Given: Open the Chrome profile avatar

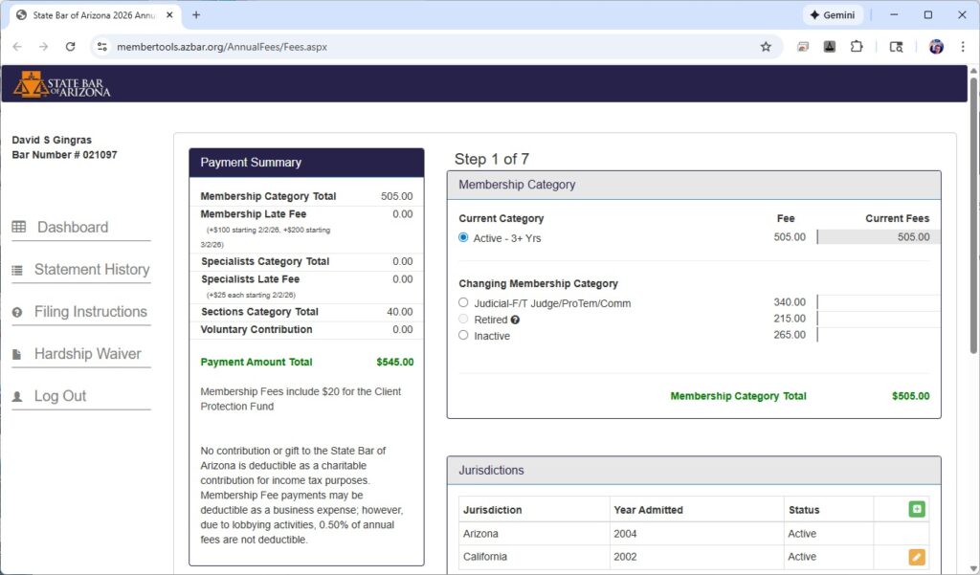Looking at the screenshot, I should (936, 47).
